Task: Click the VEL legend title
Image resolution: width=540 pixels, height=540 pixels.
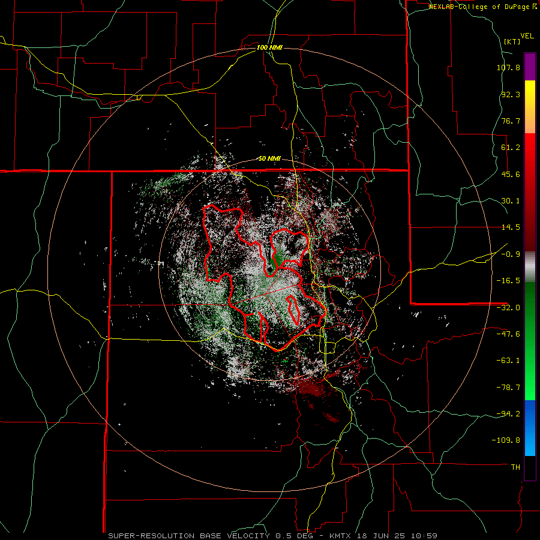Action: (x=527, y=36)
